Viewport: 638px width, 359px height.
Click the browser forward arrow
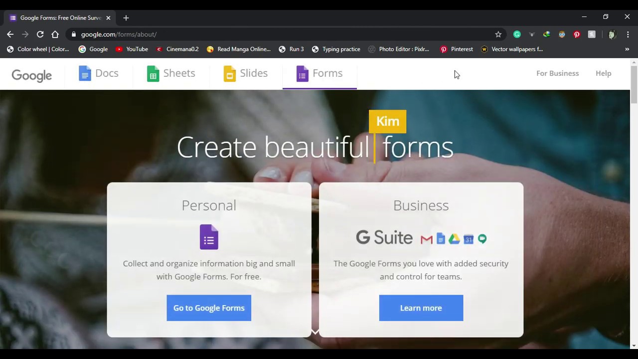pyautogui.click(x=25, y=34)
